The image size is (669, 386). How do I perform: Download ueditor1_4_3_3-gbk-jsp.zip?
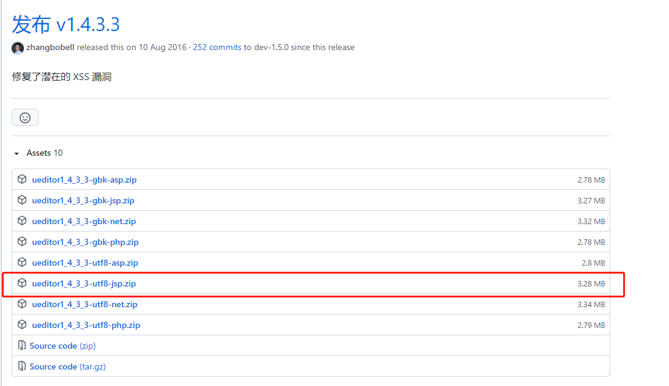[x=83, y=201]
